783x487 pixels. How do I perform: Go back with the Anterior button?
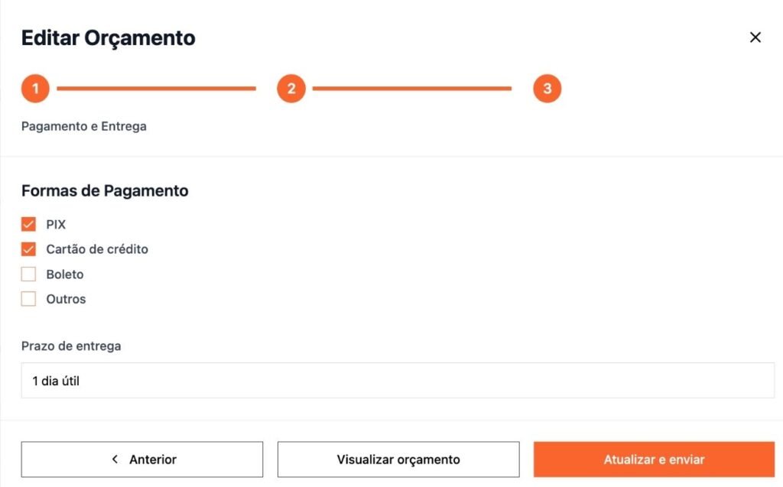pos(142,459)
